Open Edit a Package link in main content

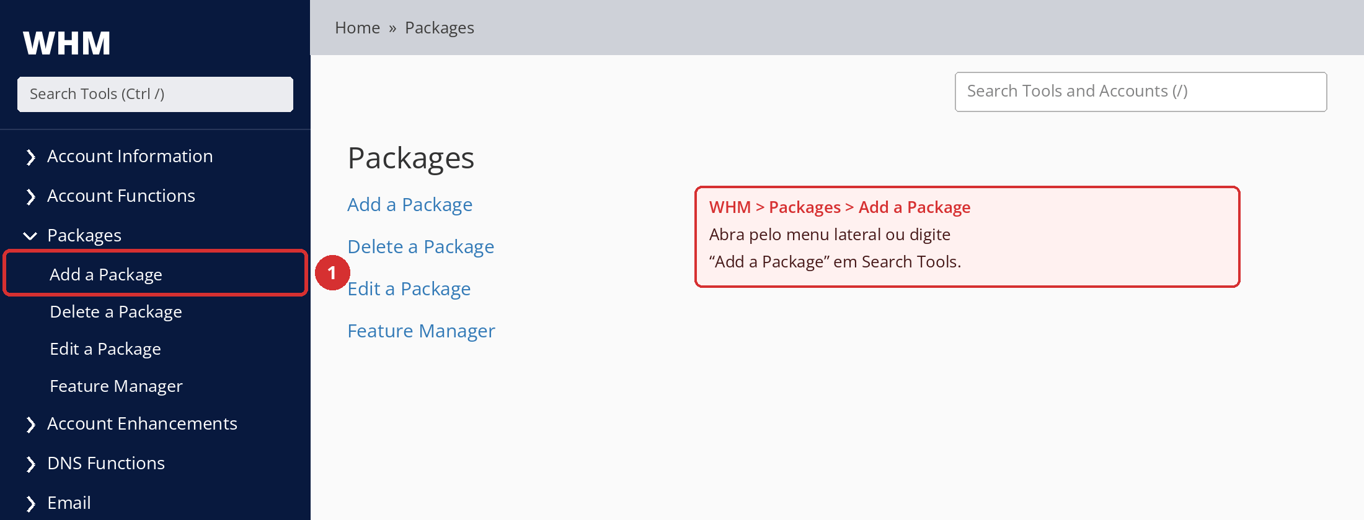pos(409,289)
